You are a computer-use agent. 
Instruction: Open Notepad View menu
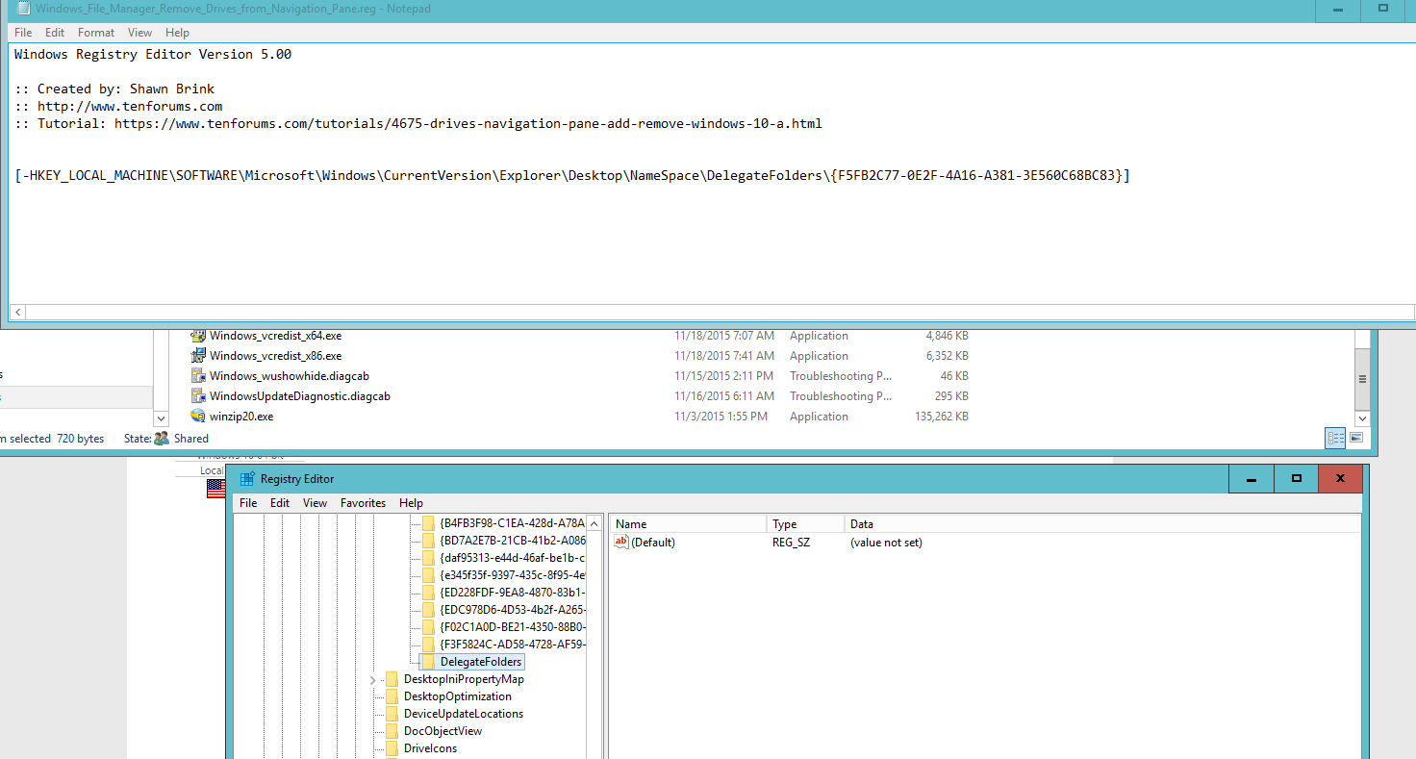coord(140,33)
